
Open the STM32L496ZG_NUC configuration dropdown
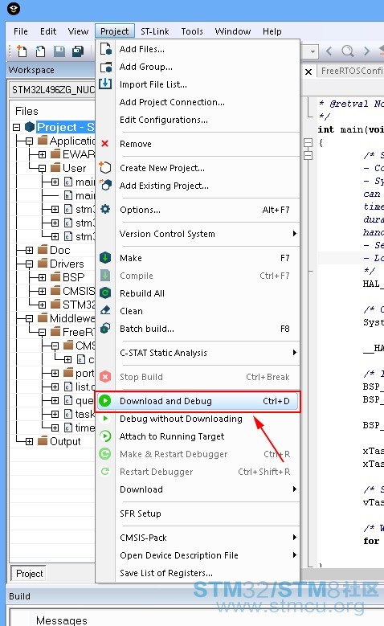52,89
